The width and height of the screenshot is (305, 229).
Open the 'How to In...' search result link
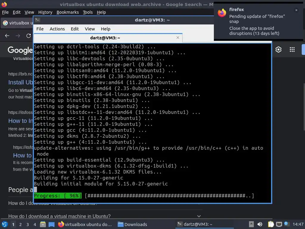tap(21, 121)
